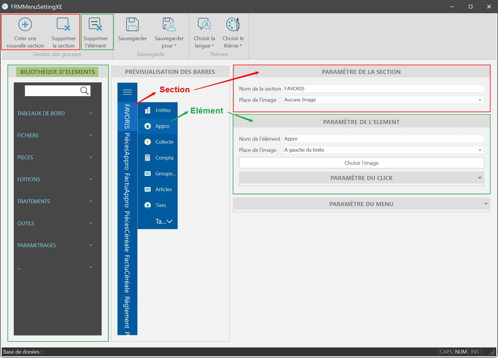This screenshot has width=498, height=358.
Task: Click the search magnifier in the library
Action: [x=84, y=91]
